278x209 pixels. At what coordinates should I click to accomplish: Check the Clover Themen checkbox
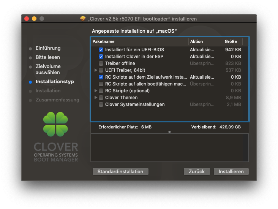click(101, 98)
